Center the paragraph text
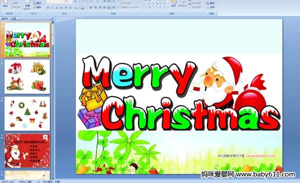Screen dimensions: 300x183 point(96,7)
